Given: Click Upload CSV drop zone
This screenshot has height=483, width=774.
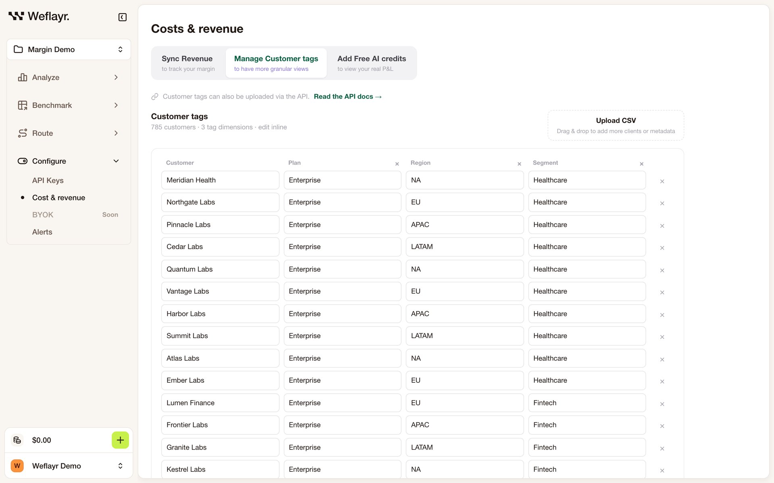Looking at the screenshot, I should click(x=616, y=126).
